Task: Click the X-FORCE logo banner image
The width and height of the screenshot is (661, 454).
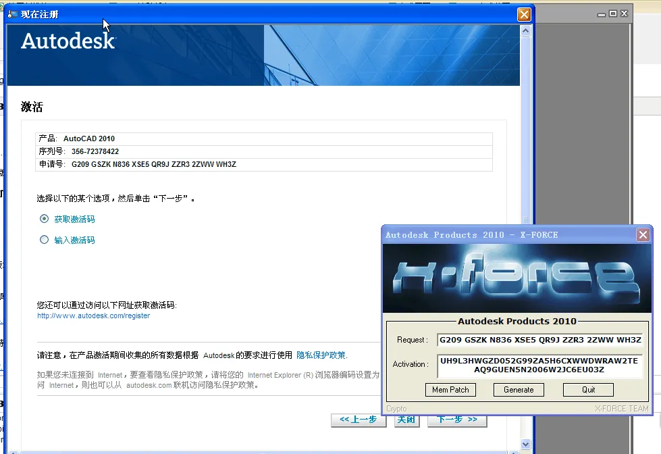Action: click(x=517, y=278)
